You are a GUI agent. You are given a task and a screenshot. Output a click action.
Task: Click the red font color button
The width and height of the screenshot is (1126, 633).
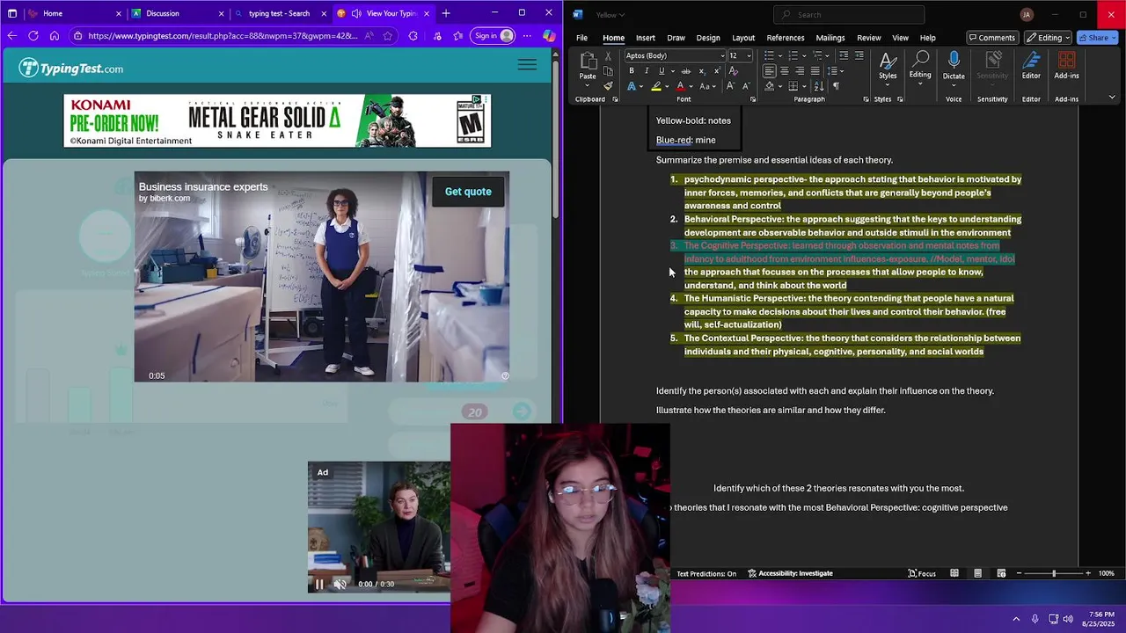(680, 86)
